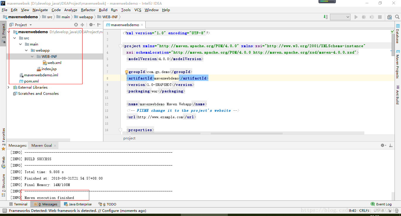The image size is (401, 216).
Task: Collapse the mavenwebdemo root node
Action: click(9, 32)
